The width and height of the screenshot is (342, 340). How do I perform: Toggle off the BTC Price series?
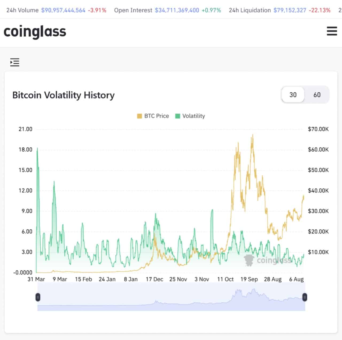pyautogui.click(x=153, y=116)
